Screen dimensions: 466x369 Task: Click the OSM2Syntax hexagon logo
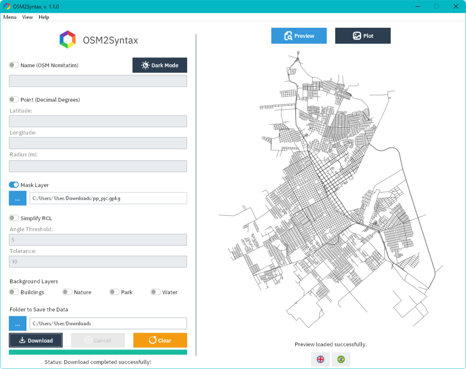click(x=67, y=40)
